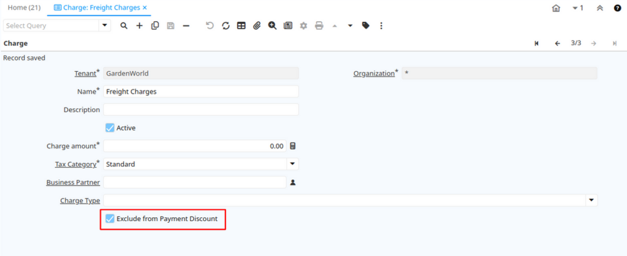Click into the Description input field
The width and height of the screenshot is (627, 256).
[200, 110]
